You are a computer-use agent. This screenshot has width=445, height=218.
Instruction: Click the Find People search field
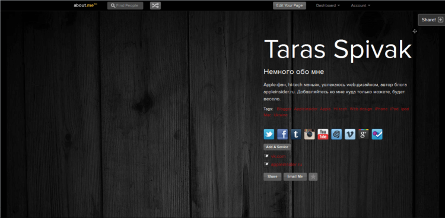click(x=125, y=5)
